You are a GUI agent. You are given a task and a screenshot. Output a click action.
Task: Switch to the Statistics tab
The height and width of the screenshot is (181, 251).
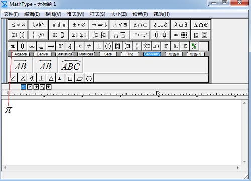[x=64, y=54]
